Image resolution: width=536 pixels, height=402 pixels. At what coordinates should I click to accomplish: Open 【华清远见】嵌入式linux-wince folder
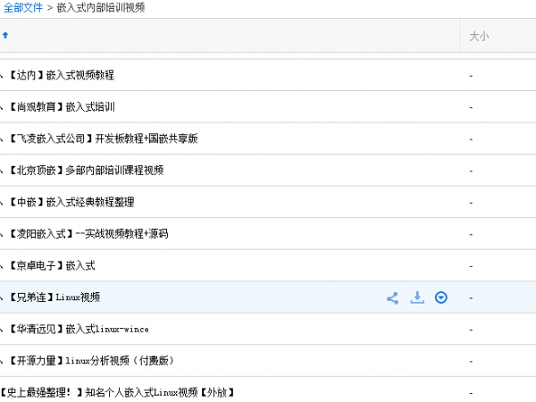coord(79,329)
